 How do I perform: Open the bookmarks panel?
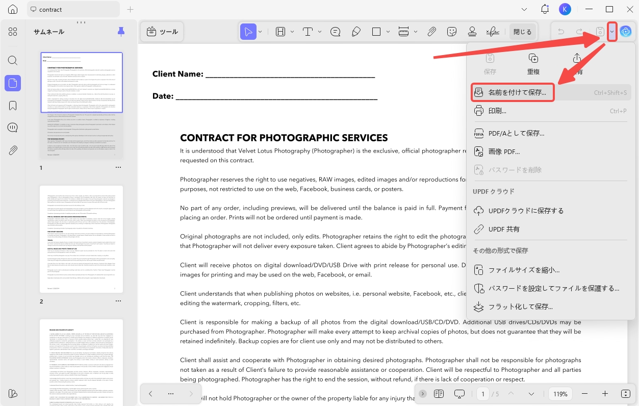[13, 106]
